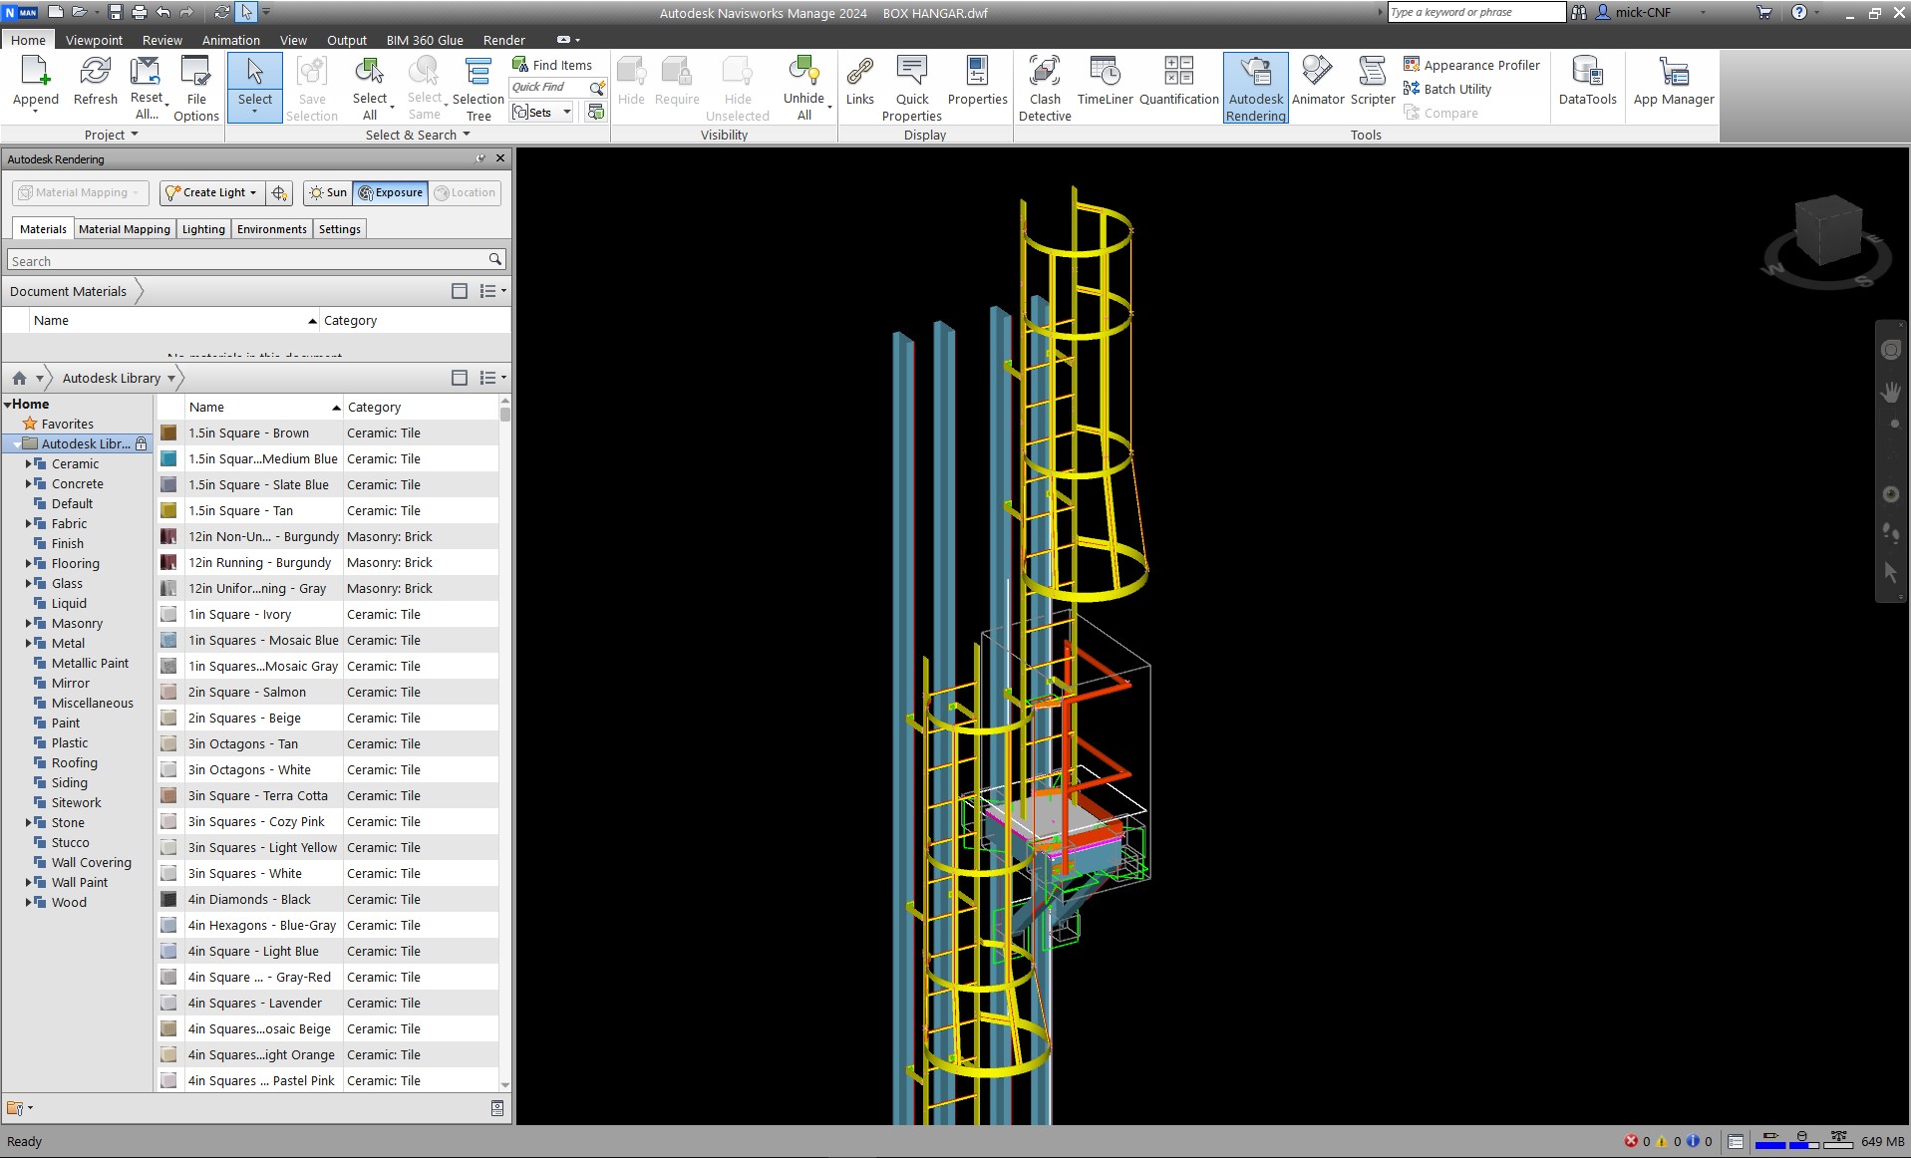Open File Options

[x=196, y=88]
